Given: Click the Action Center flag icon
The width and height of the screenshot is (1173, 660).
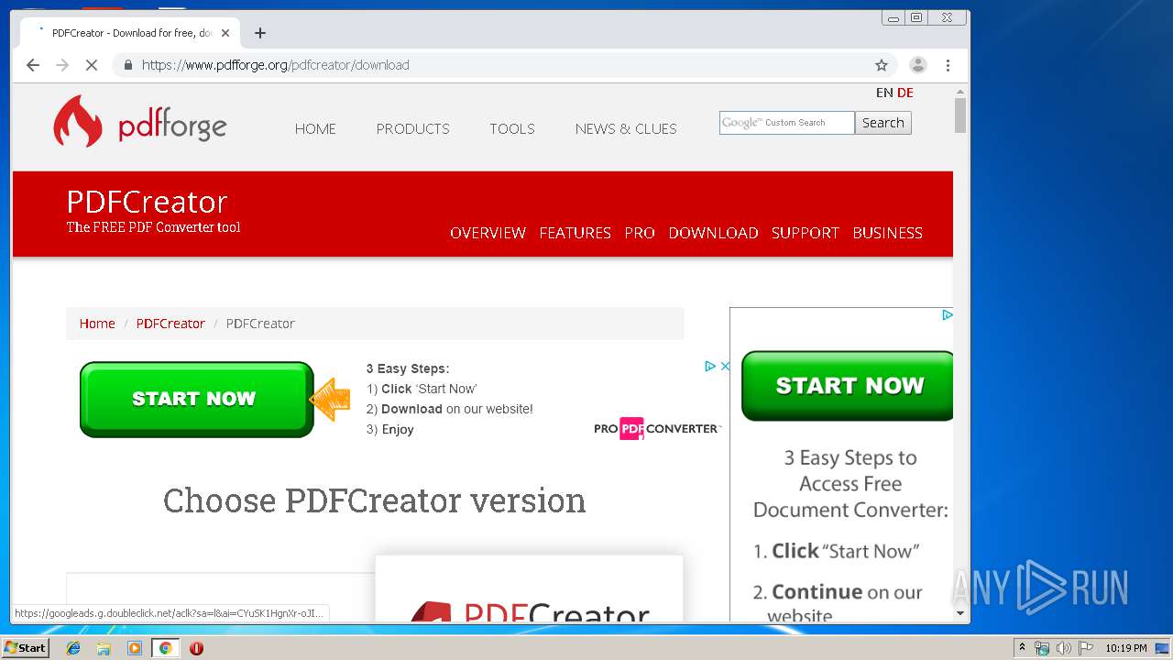Looking at the screenshot, I should [x=1086, y=648].
